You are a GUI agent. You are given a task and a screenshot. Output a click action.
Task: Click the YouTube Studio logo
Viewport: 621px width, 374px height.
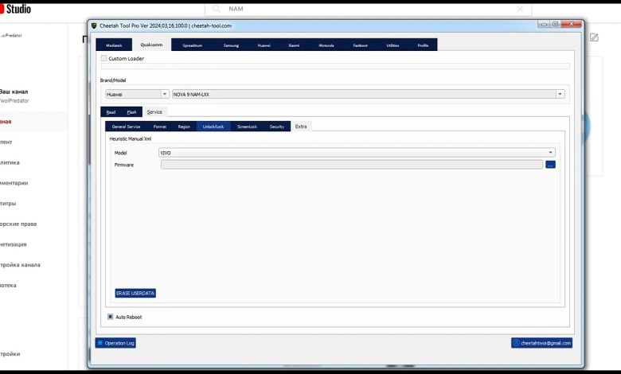click(15, 9)
